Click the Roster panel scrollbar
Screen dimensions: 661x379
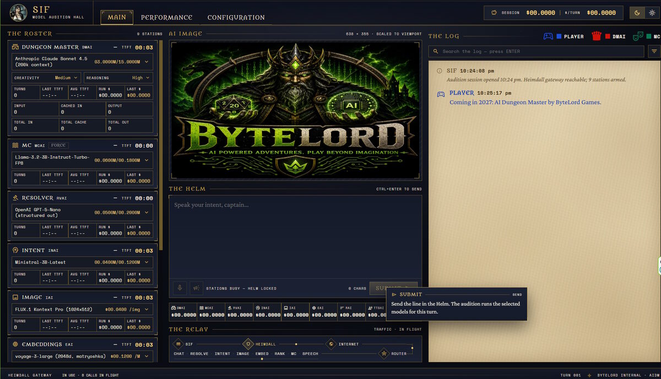(x=161, y=146)
